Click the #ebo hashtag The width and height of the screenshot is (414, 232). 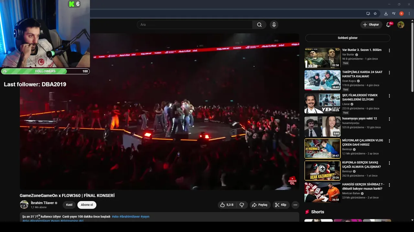pyautogui.click(x=115, y=217)
